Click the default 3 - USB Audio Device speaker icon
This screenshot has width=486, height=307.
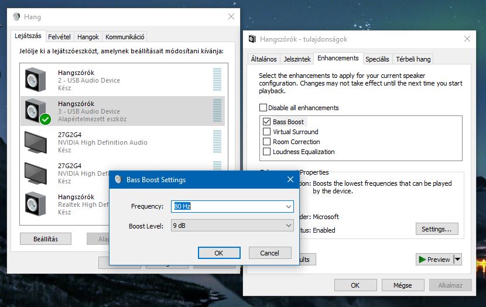[36, 111]
